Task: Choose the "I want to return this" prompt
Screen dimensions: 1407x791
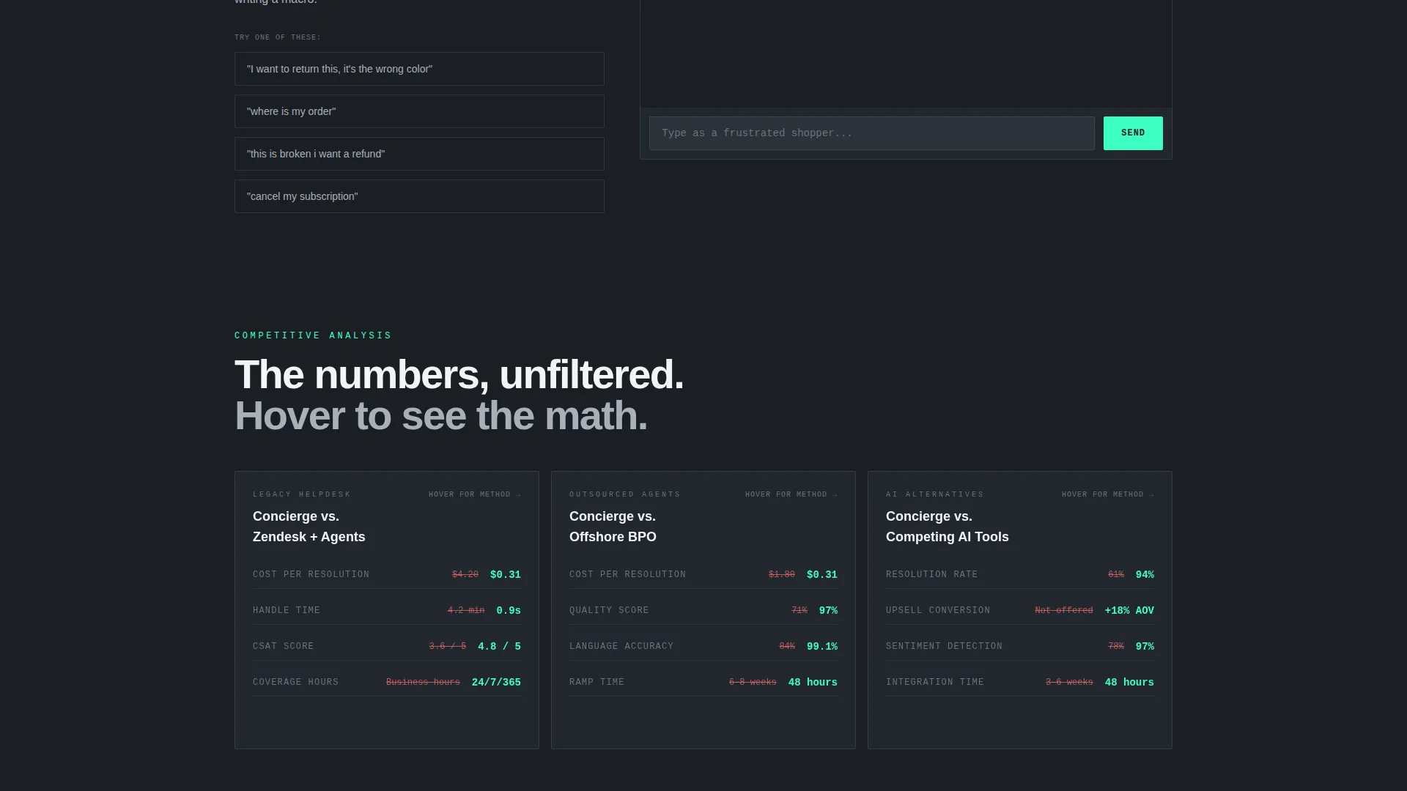Action: pyautogui.click(x=419, y=69)
